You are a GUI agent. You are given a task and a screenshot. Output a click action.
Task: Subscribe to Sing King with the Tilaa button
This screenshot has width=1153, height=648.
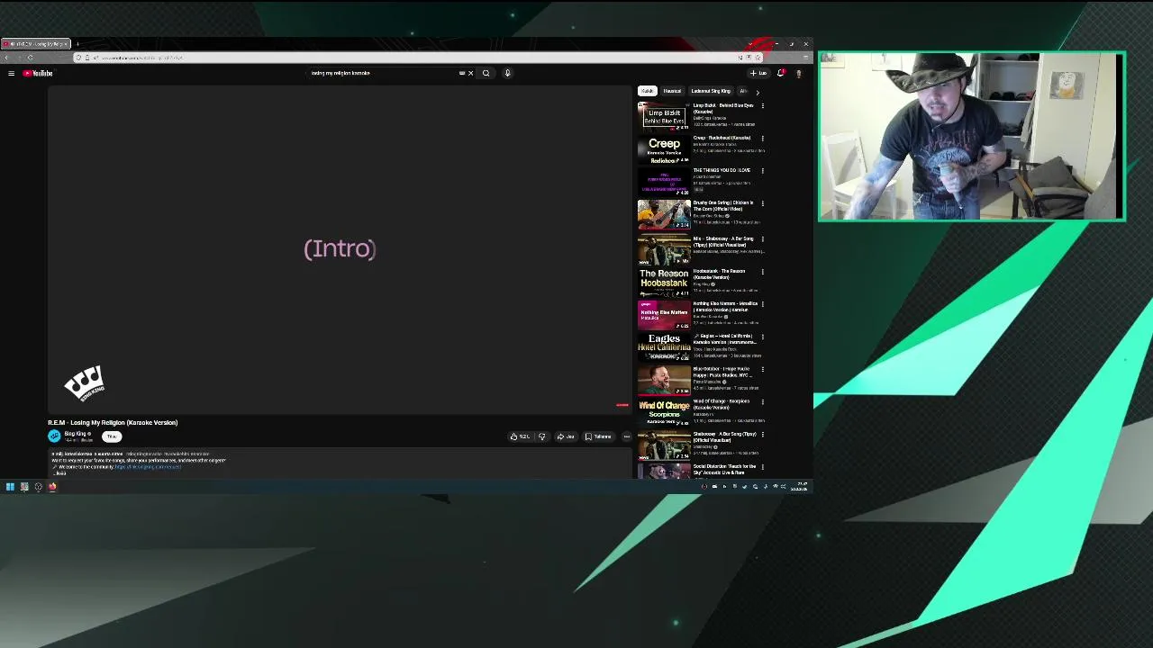point(112,436)
